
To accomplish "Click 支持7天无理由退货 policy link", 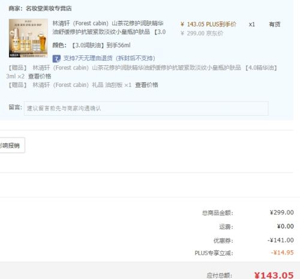I will point(109,58).
